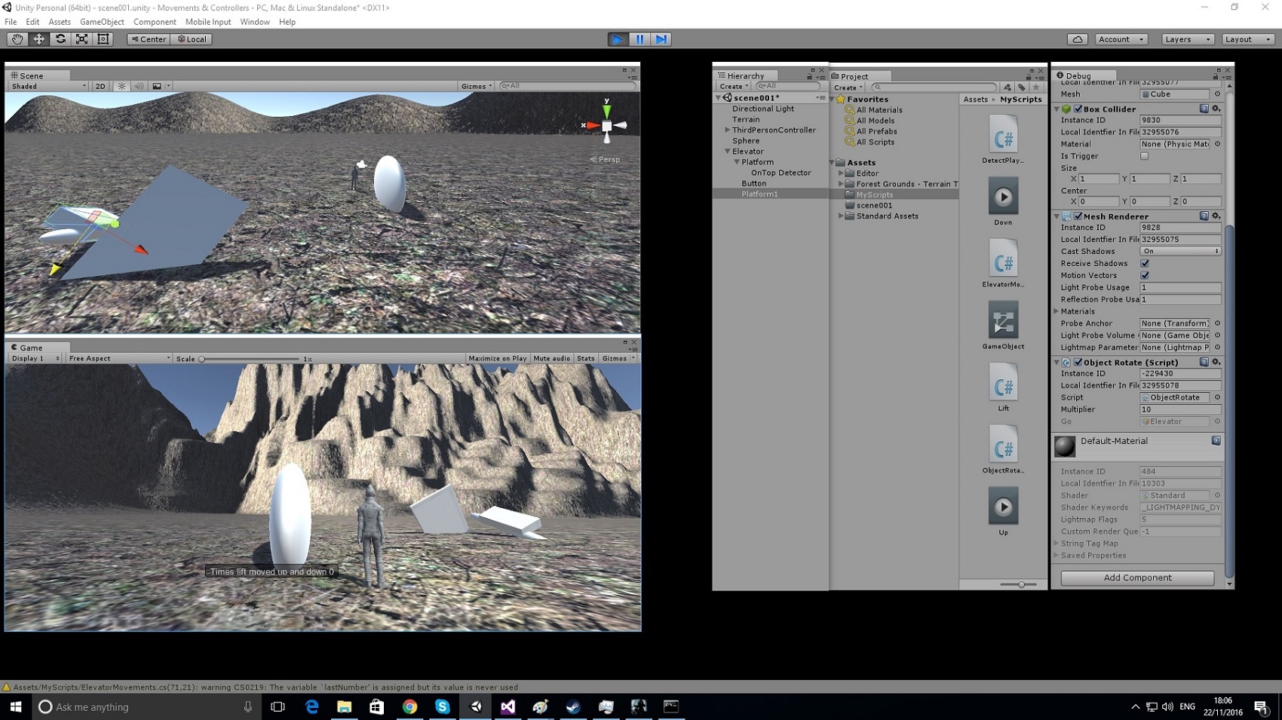
Task: Open Display 1 dropdown
Action: pyautogui.click(x=35, y=358)
